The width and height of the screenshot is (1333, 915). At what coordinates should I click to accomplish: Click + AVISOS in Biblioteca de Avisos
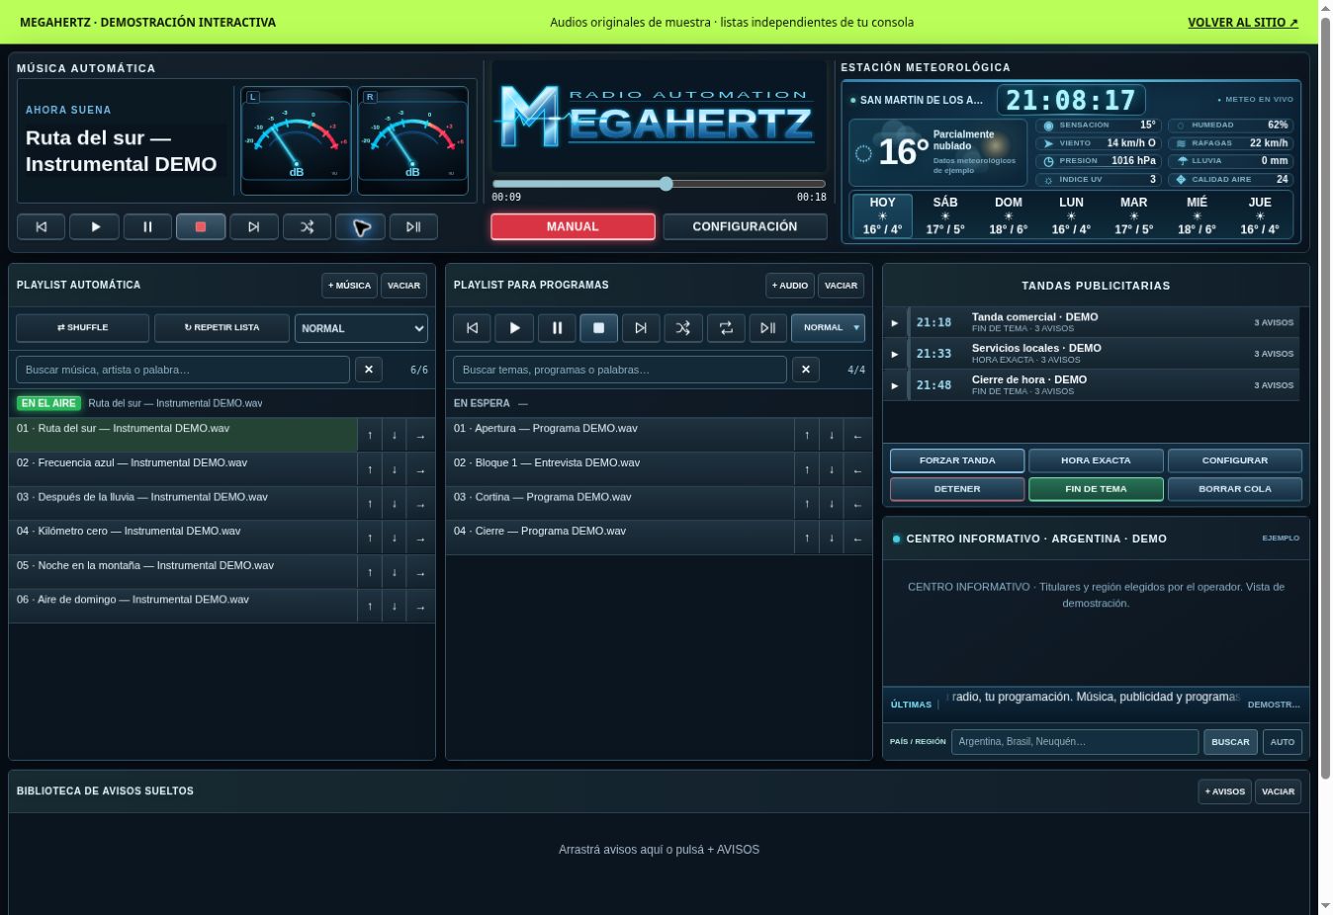(1225, 791)
